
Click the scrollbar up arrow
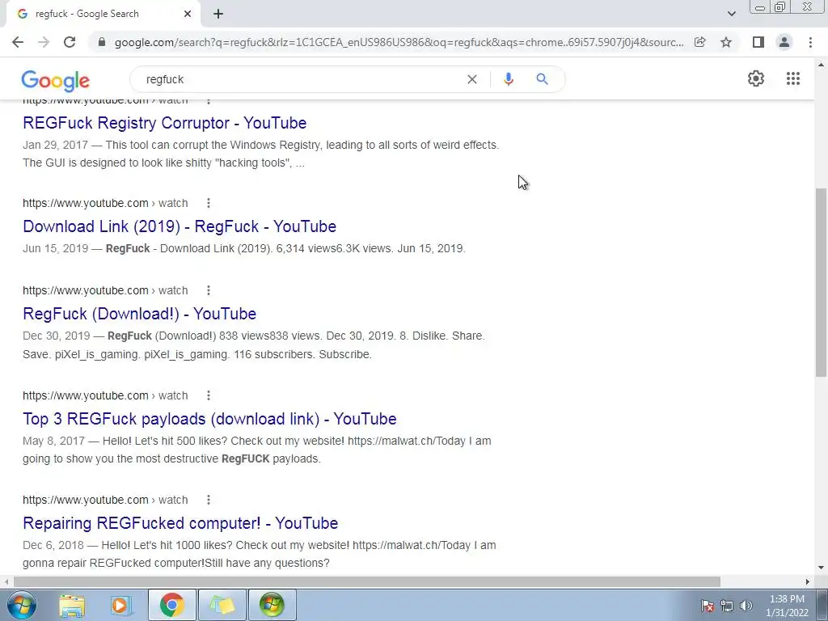click(822, 65)
